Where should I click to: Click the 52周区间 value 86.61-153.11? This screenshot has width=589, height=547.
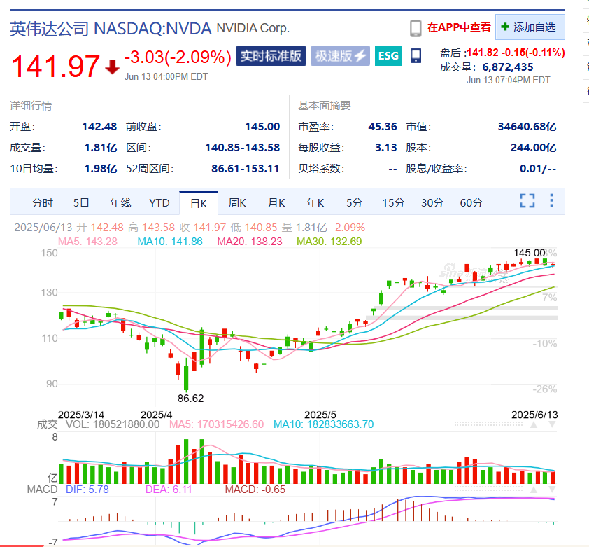246,169
